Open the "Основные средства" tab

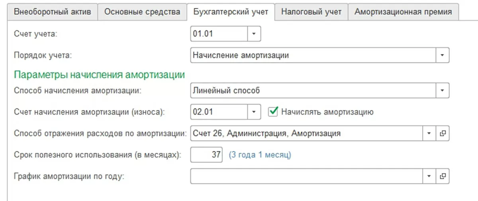tap(142, 12)
